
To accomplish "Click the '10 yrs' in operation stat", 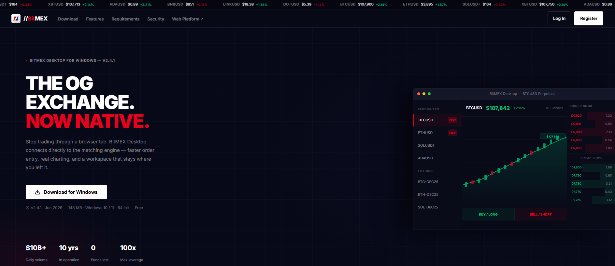I will tap(69, 248).
